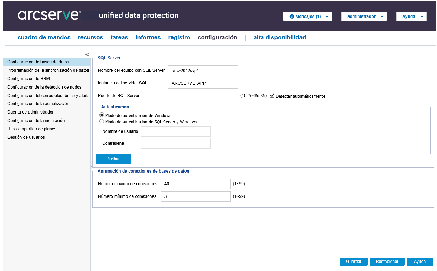The height and width of the screenshot is (271, 437).
Task: Open Cuenta de administrador
Action: click(46, 112)
